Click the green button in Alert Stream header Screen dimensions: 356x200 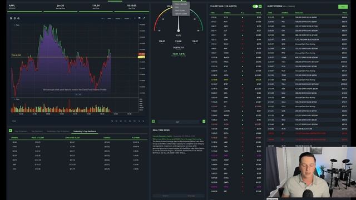(343, 7)
